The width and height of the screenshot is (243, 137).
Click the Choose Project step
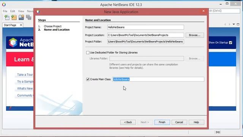pos(53,26)
